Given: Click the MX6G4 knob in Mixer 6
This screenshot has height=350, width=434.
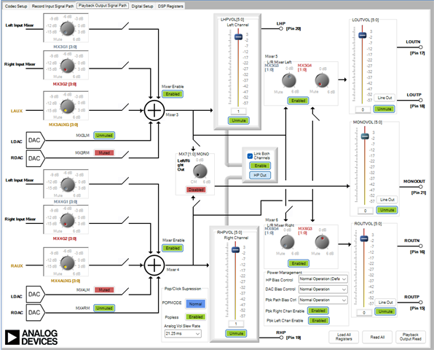Looking at the screenshot, I should pyautogui.click(x=288, y=242).
